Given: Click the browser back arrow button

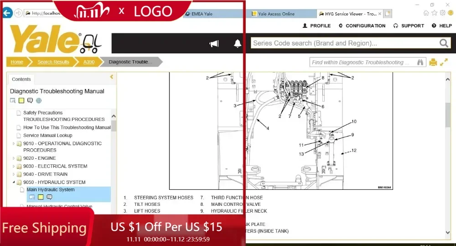Looking at the screenshot, I should coord(7,13).
